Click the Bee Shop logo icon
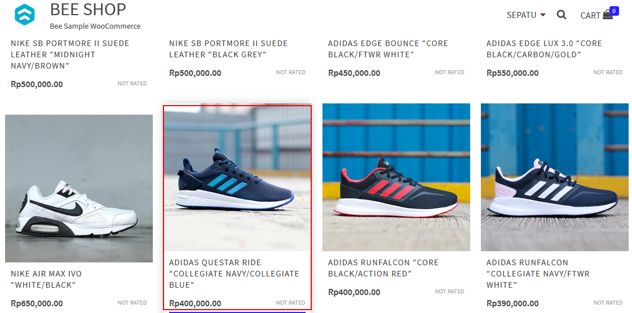632x313 pixels. [25, 15]
